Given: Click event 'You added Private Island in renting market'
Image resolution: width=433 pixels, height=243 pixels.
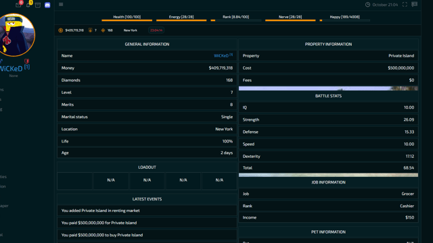Looking at the screenshot, I should point(147,211).
